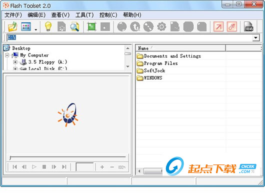Image resolution: width=265 pixels, height=195 pixels.
Task: Step forward one frame button
Action: [54, 167]
